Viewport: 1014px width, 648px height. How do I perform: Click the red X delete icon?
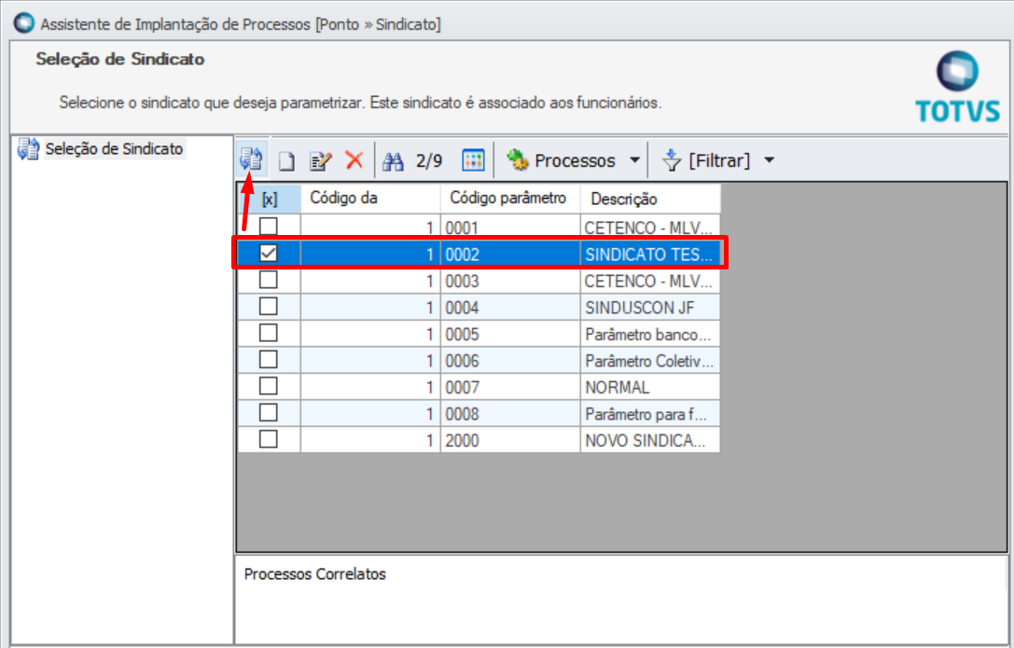[x=354, y=159]
